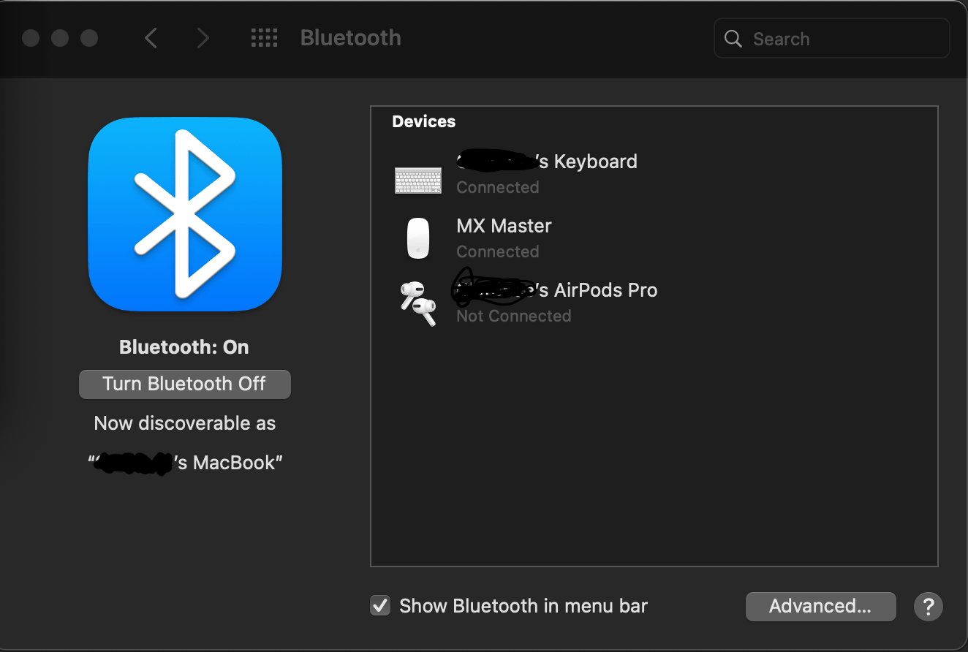Open the Advanced Bluetooth settings
Screen dimensions: 968x652
pos(820,606)
